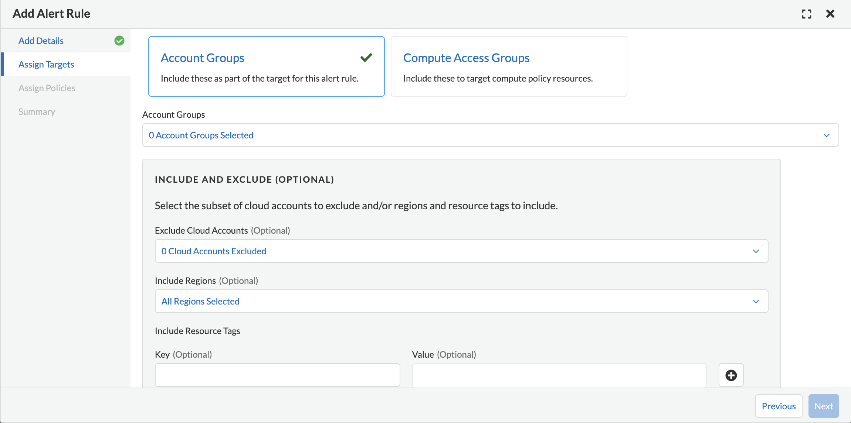Click the resource tag Key input field
Image resolution: width=851 pixels, height=423 pixels.
[x=277, y=375]
